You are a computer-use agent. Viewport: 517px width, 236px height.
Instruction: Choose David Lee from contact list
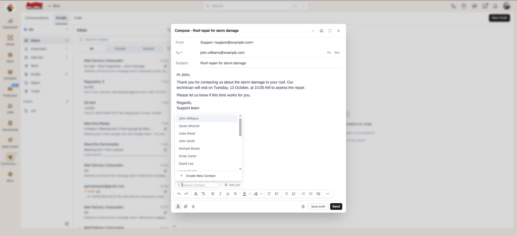click(x=207, y=164)
